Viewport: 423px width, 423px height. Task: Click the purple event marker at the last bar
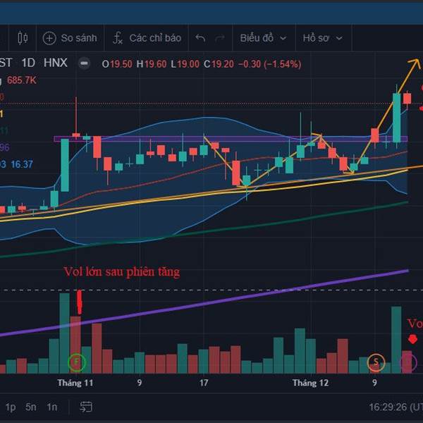pyautogui.click(x=408, y=362)
